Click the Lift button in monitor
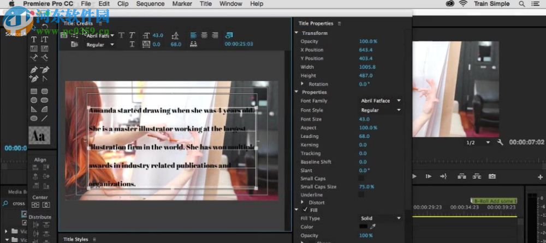This screenshot has height=243, width=546. coord(462,176)
